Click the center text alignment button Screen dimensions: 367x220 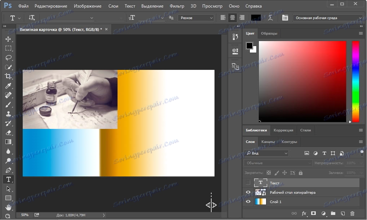point(233,18)
